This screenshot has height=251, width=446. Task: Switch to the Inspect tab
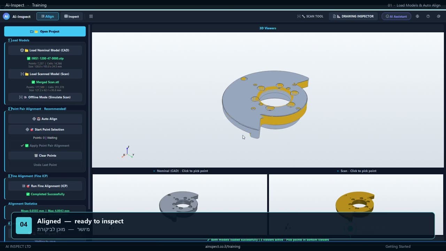(71, 16)
